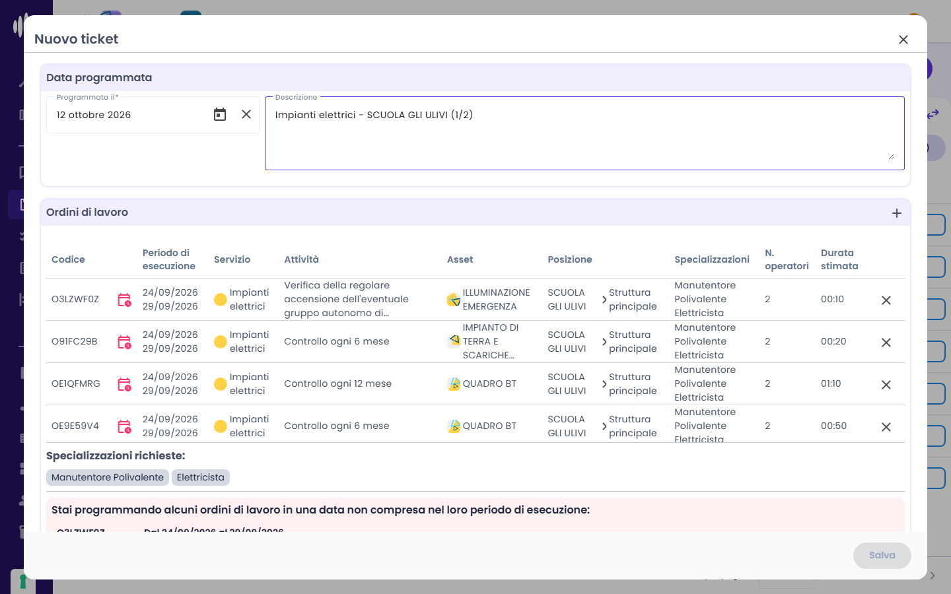Click the Manutentore Polivalente tag

[x=108, y=478]
